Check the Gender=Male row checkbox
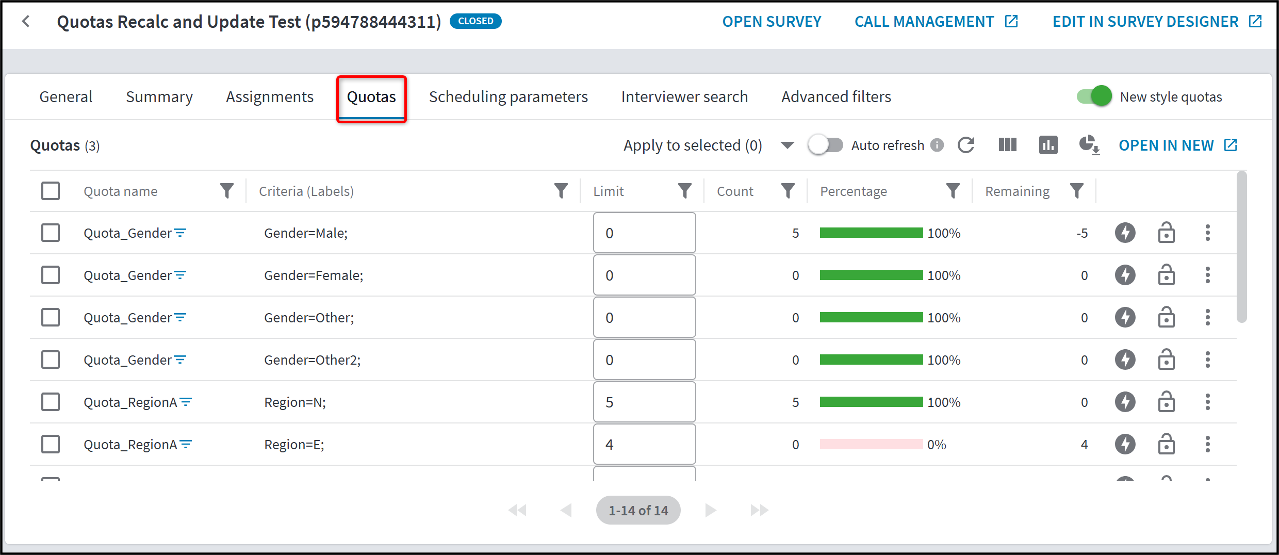 tap(51, 233)
